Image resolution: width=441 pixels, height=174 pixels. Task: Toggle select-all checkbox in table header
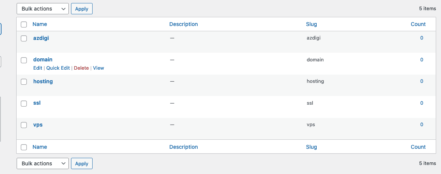point(24,24)
